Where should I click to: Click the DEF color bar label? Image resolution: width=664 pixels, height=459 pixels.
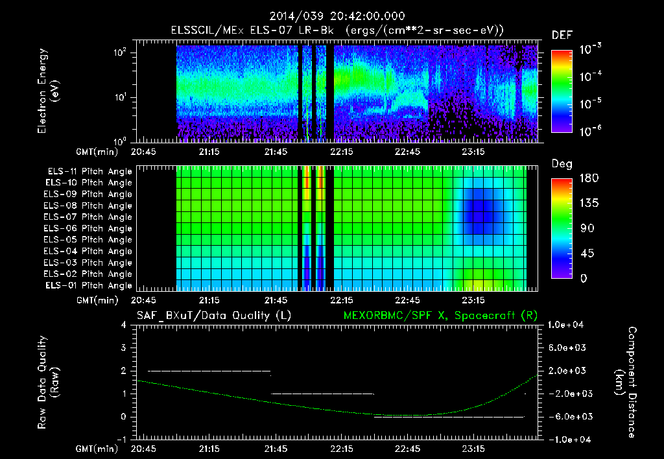(x=562, y=35)
